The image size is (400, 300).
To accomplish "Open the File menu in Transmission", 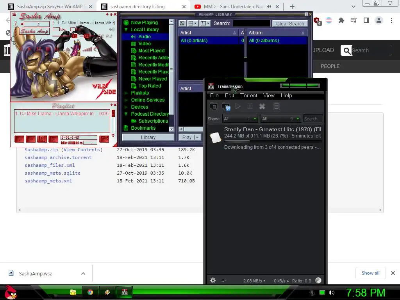I will (x=214, y=95).
